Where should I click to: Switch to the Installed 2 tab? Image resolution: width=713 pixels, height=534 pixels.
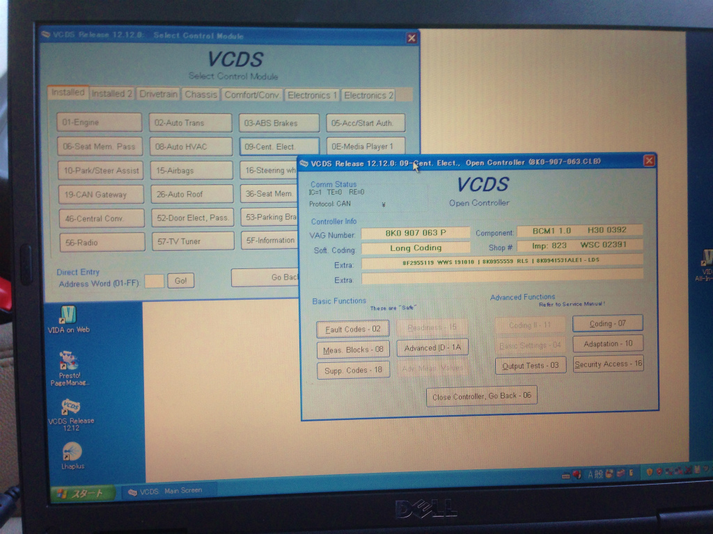click(112, 94)
